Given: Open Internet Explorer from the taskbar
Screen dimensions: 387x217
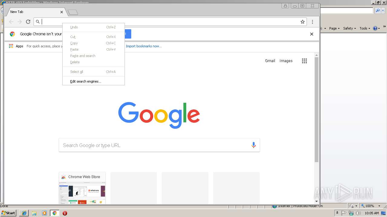Looking at the screenshot, I should [24, 213].
